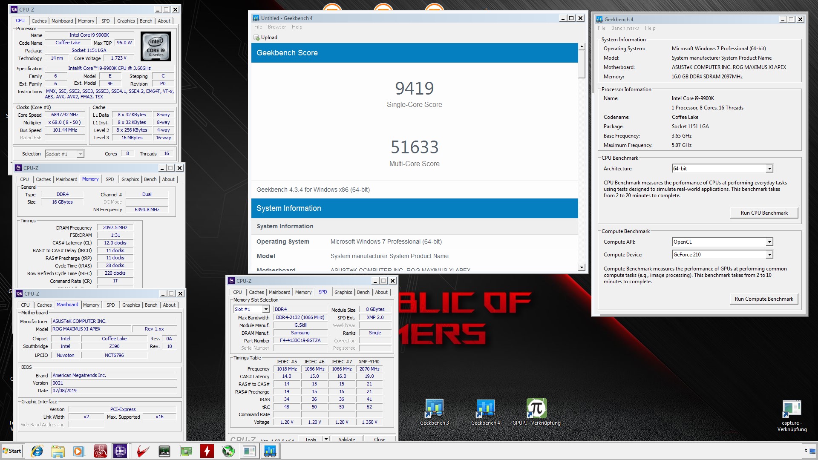Image resolution: width=818 pixels, height=460 pixels.
Task: Open Graphics tab in CPU-Z Memory window
Action: pos(130,179)
